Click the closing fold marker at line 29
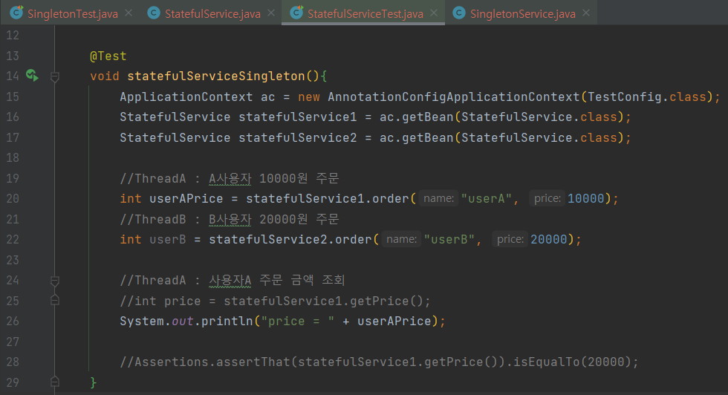Screen dimensions: 728x395 pos(55,382)
